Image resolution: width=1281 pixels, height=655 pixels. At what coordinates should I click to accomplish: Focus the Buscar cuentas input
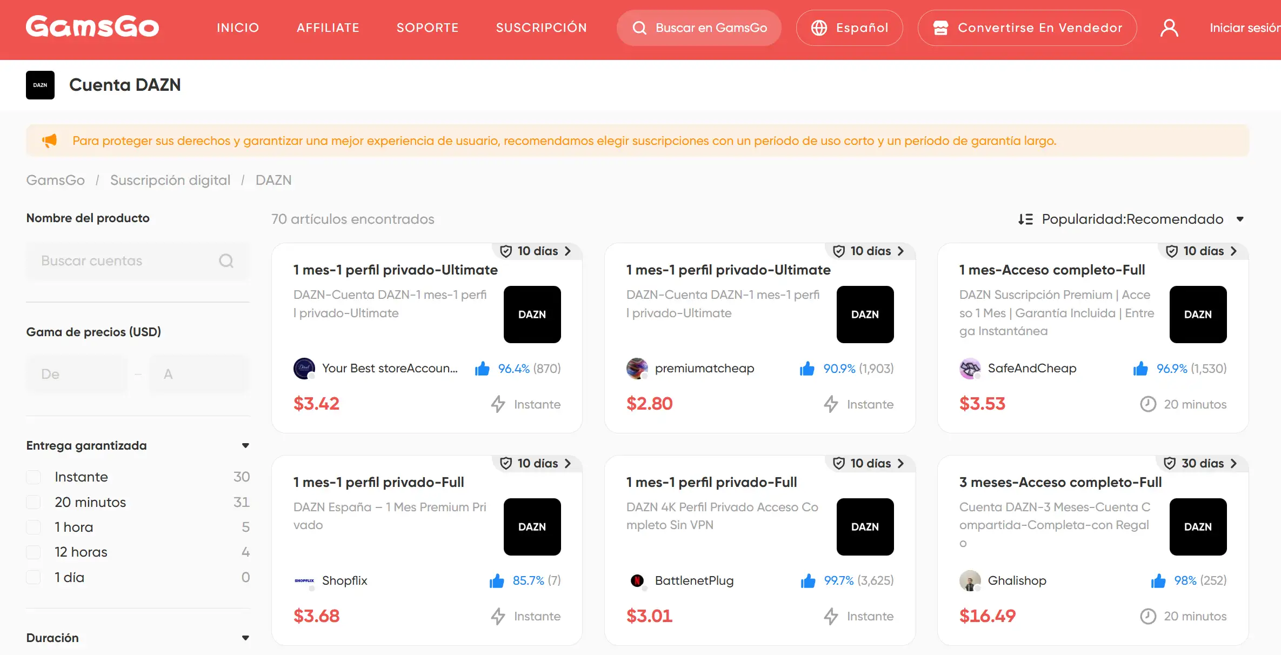pyautogui.click(x=137, y=261)
